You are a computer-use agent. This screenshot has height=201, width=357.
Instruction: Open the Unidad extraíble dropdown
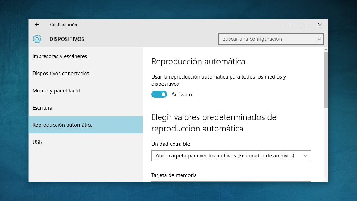tap(231, 156)
